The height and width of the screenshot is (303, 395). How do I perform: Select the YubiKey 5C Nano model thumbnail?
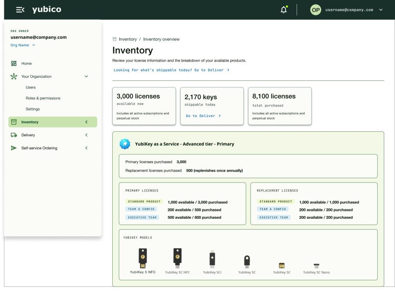click(x=316, y=266)
